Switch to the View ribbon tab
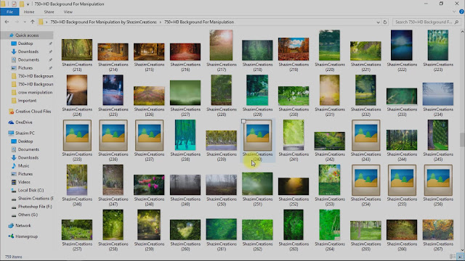Image resolution: width=465 pixels, height=261 pixels. tap(68, 12)
